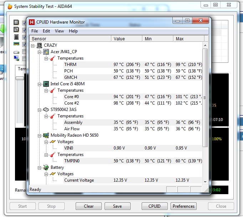The height and width of the screenshot is (217, 243).
Task: Select the Core #0 temperature row
Action: pos(133,97)
